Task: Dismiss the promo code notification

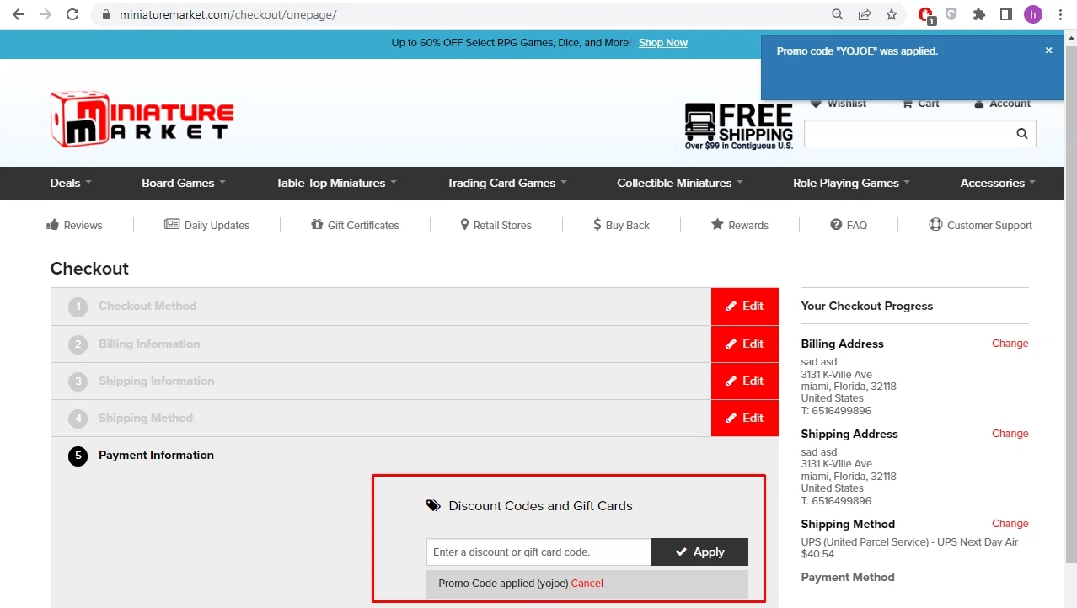Action: (x=1048, y=51)
